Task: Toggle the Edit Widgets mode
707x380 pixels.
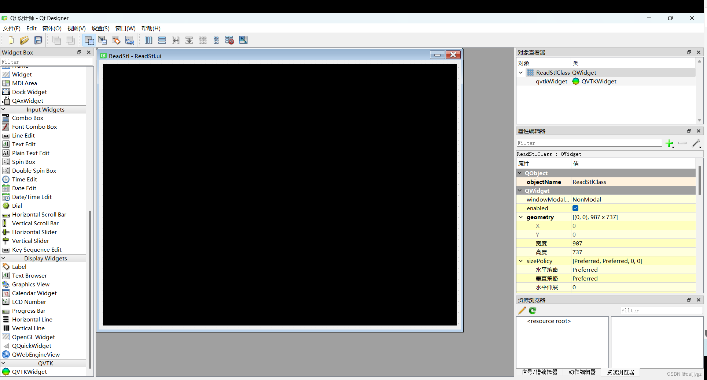Action: [89, 40]
